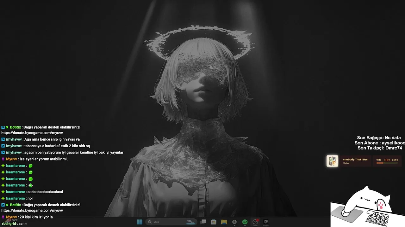Screen dimensions: 405x227
Task: Open the Spotify taskbar icon
Action: [245, 222]
